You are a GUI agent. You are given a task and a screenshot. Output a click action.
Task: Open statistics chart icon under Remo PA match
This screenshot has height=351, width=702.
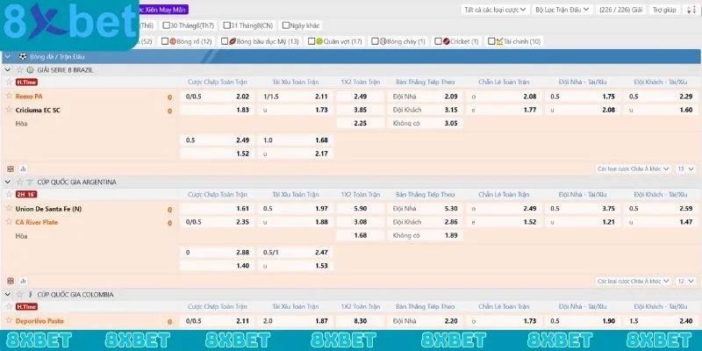click(x=24, y=168)
